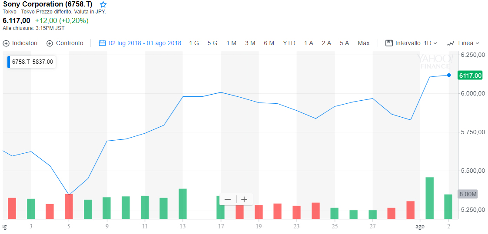
Task: Click the red volume bar at date 5
Action: (x=69, y=206)
